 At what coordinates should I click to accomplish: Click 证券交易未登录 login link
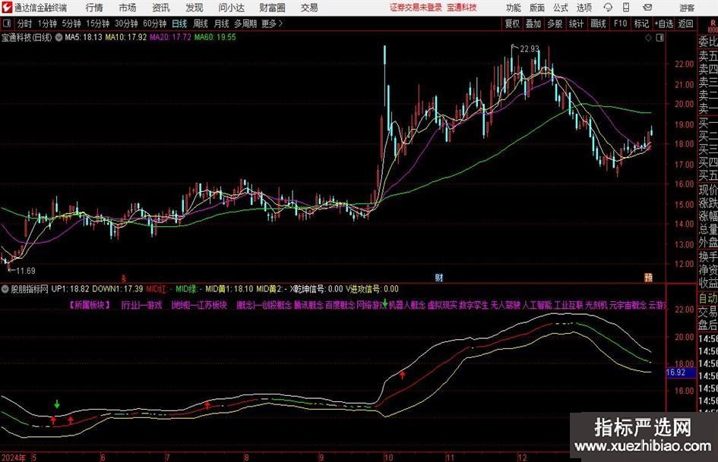click(x=416, y=8)
